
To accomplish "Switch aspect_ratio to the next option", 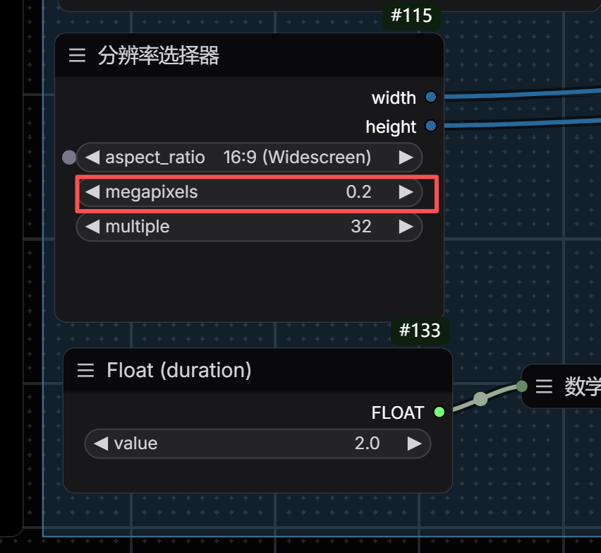I will pos(406,157).
